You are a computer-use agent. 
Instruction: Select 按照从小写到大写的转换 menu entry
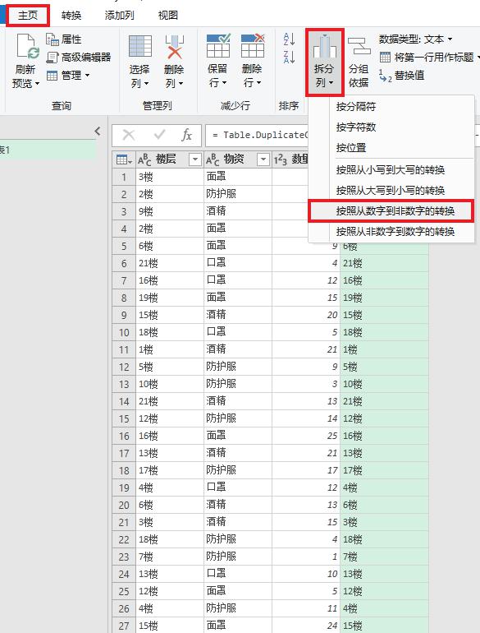point(390,169)
